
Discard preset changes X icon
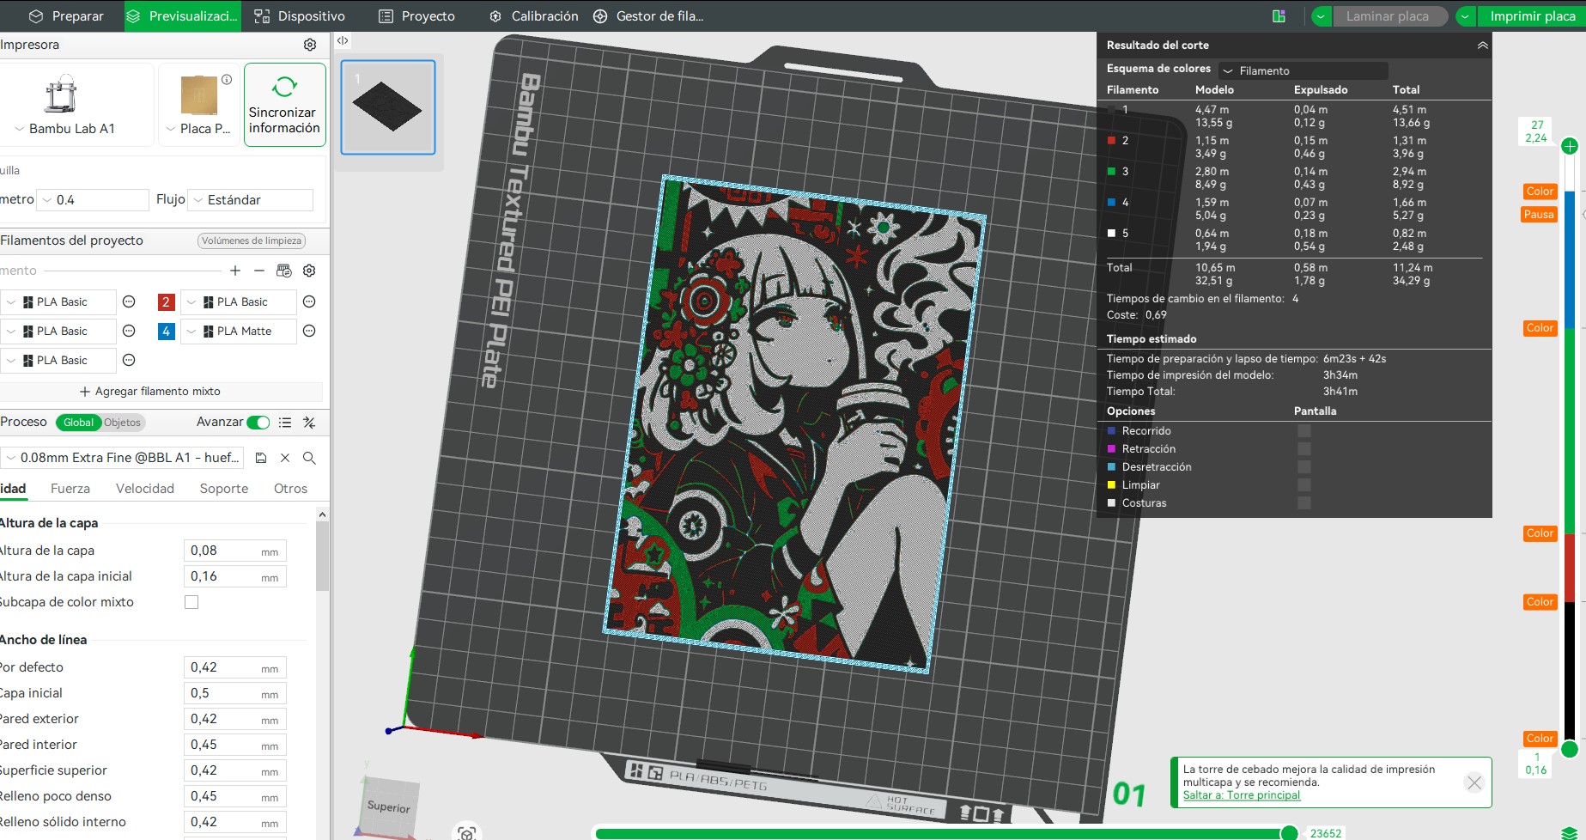[285, 458]
